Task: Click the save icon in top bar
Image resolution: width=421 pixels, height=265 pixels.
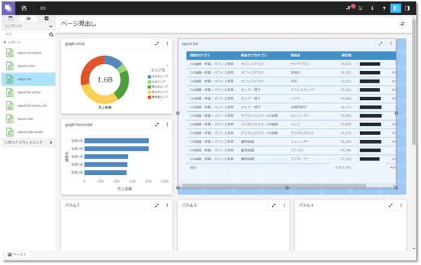Action: (x=24, y=8)
